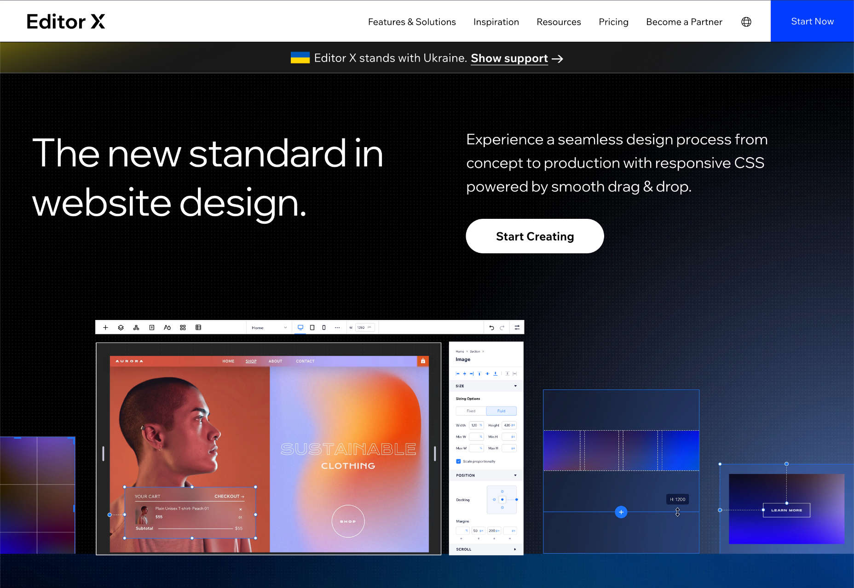Click the canvas width field showing 1280
854x588 pixels.
[364, 328]
